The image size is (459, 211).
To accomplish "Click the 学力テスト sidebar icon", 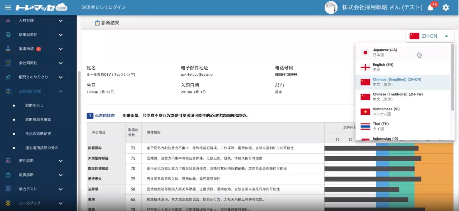I will [x=8, y=189].
